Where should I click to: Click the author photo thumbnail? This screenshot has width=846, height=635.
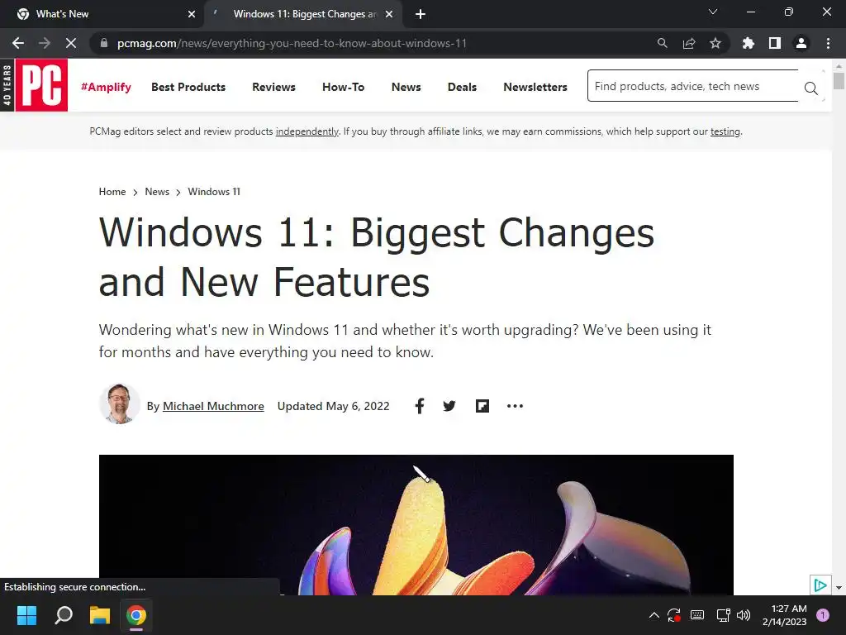(x=120, y=403)
